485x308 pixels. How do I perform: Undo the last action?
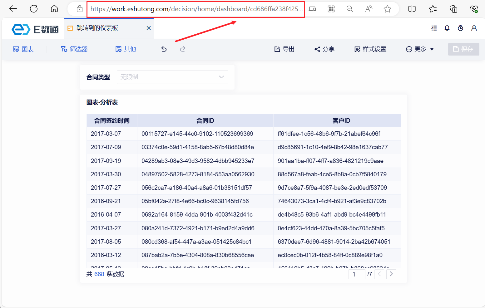[x=164, y=49]
